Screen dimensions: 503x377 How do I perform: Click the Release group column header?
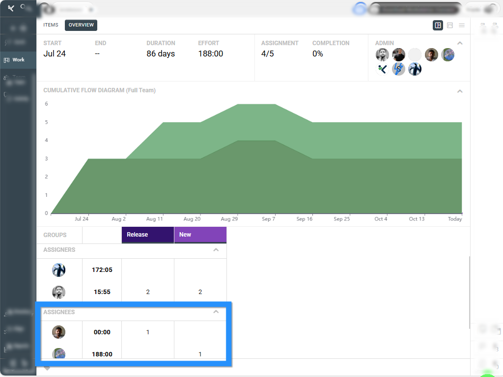[147, 235]
